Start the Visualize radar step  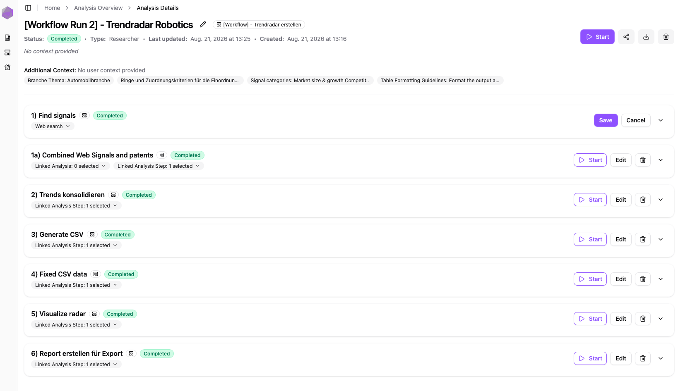click(x=590, y=319)
